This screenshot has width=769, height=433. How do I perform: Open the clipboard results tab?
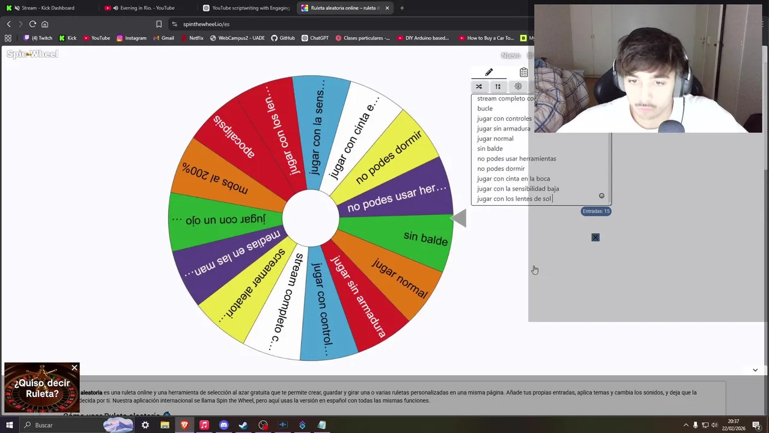[x=524, y=72]
